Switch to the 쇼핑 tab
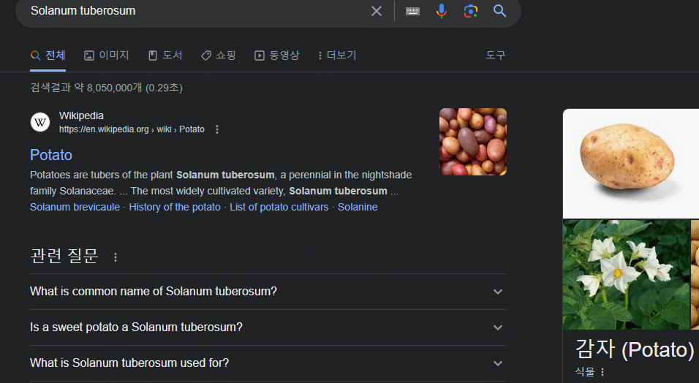The height and width of the screenshot is (383, 699). 219,56
